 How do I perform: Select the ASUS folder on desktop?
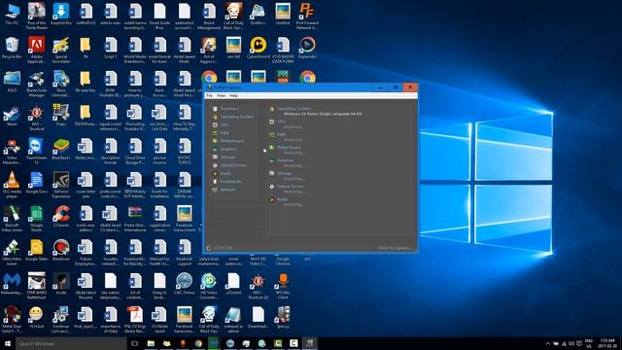tap(12, 82)
